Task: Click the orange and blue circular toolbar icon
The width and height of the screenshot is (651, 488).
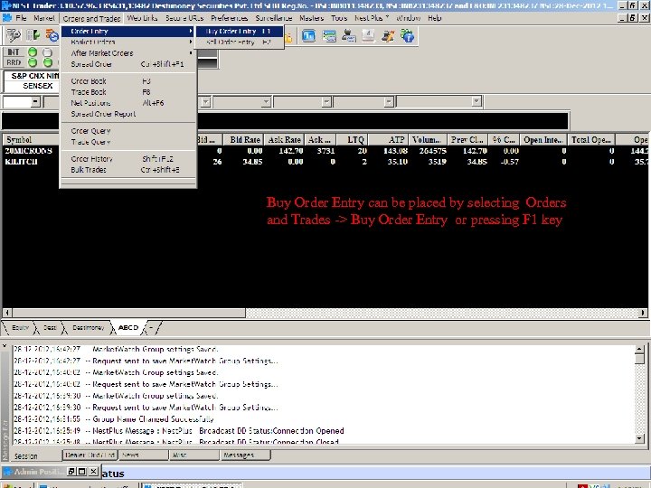Action: pos(52,35)
